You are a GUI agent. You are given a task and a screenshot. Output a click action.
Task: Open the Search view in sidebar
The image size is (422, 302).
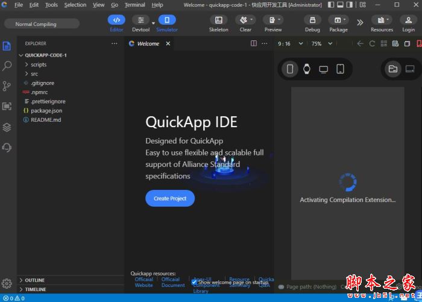[x=7, y=66]
